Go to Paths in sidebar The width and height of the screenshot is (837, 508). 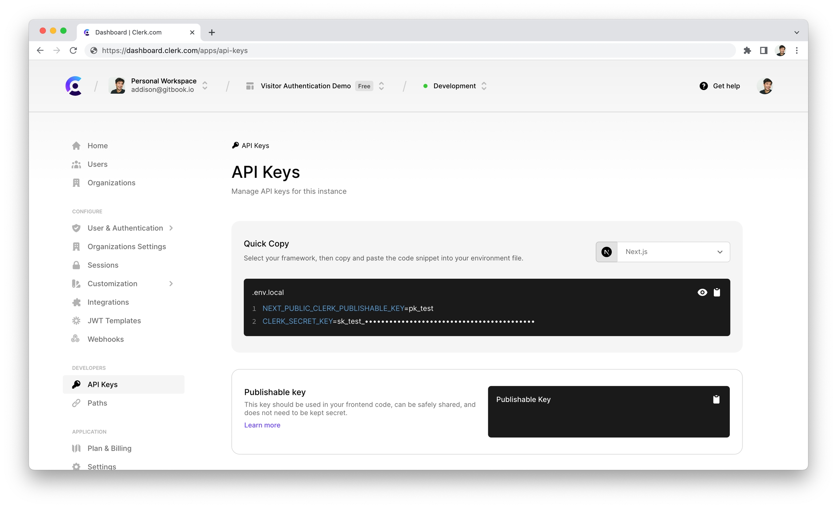[x=97, y=403]
